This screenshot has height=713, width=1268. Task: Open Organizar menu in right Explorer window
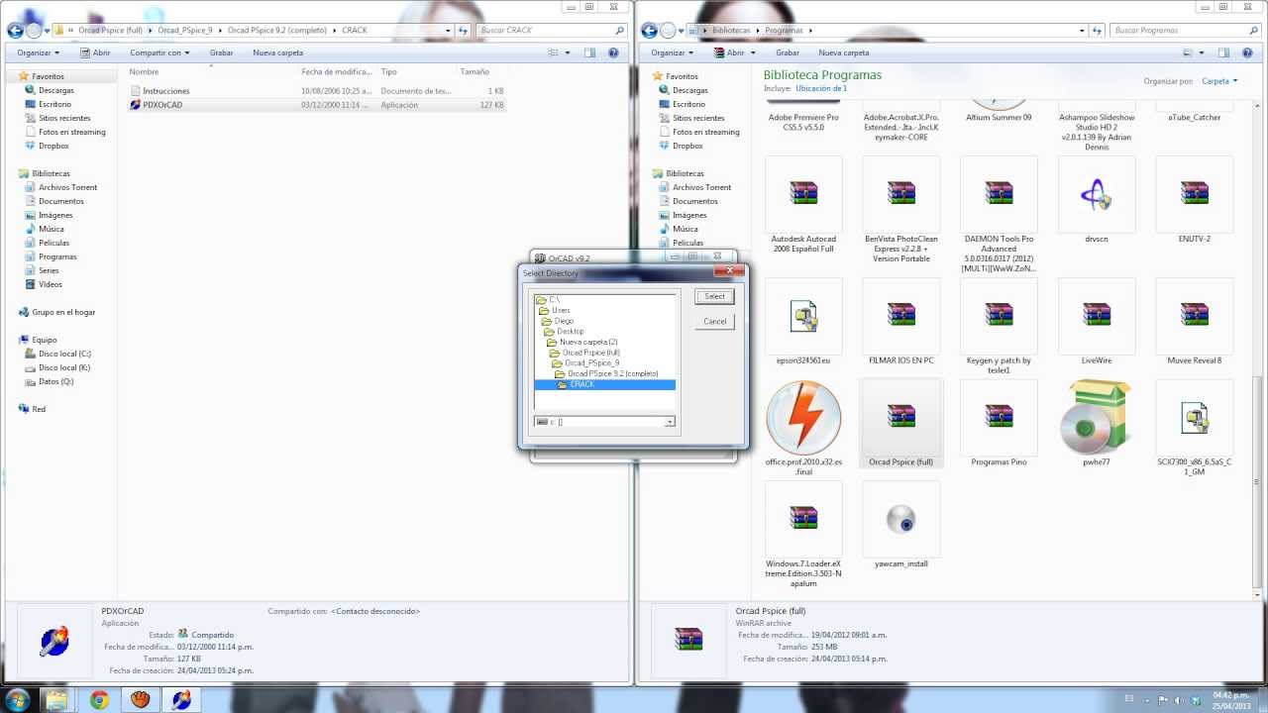click(x=672, y=52)
